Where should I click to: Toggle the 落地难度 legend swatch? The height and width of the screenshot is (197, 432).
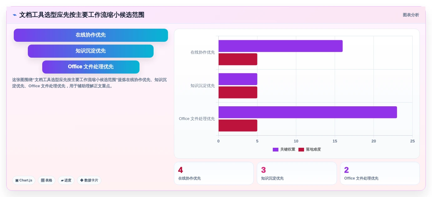[301, 150]
